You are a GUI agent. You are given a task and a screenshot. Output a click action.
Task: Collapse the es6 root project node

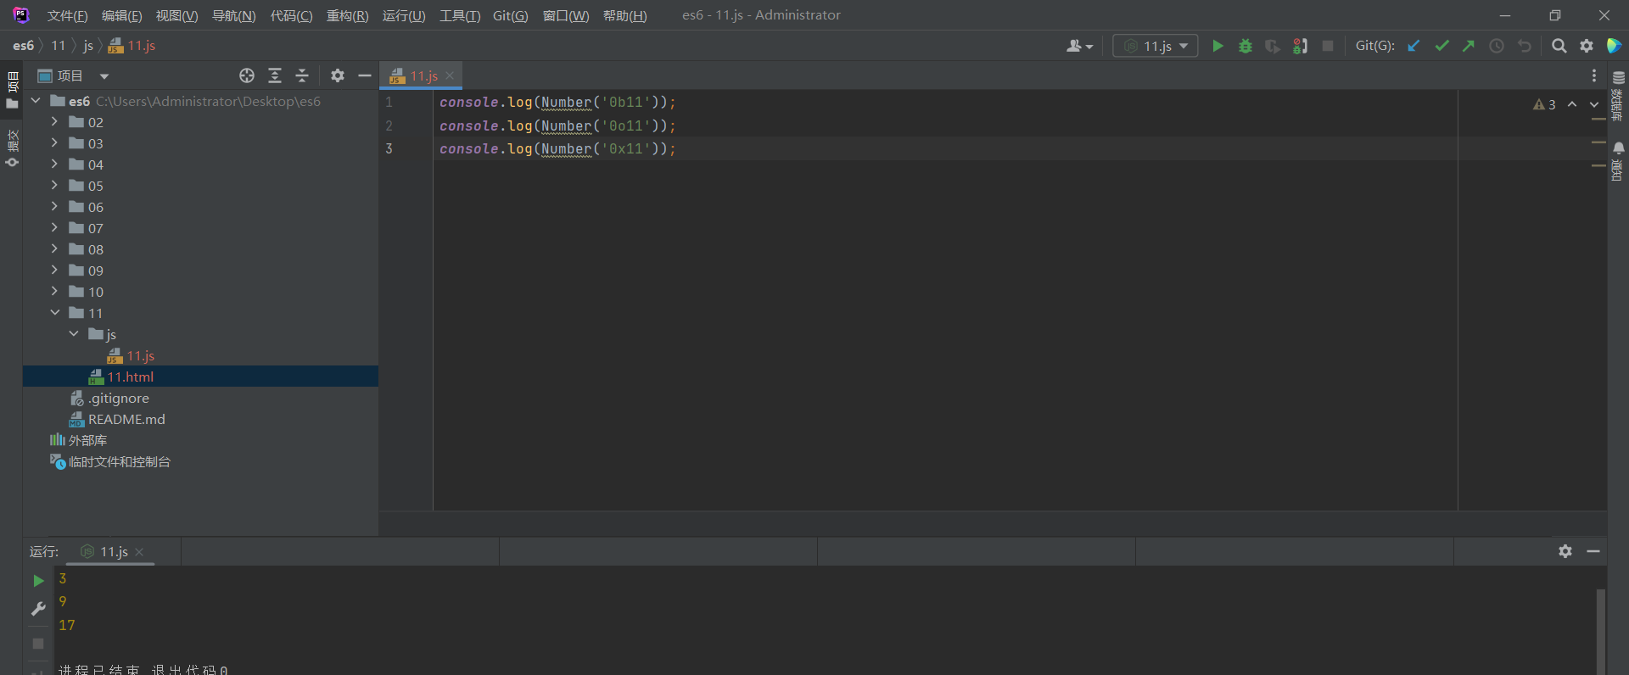36,101
